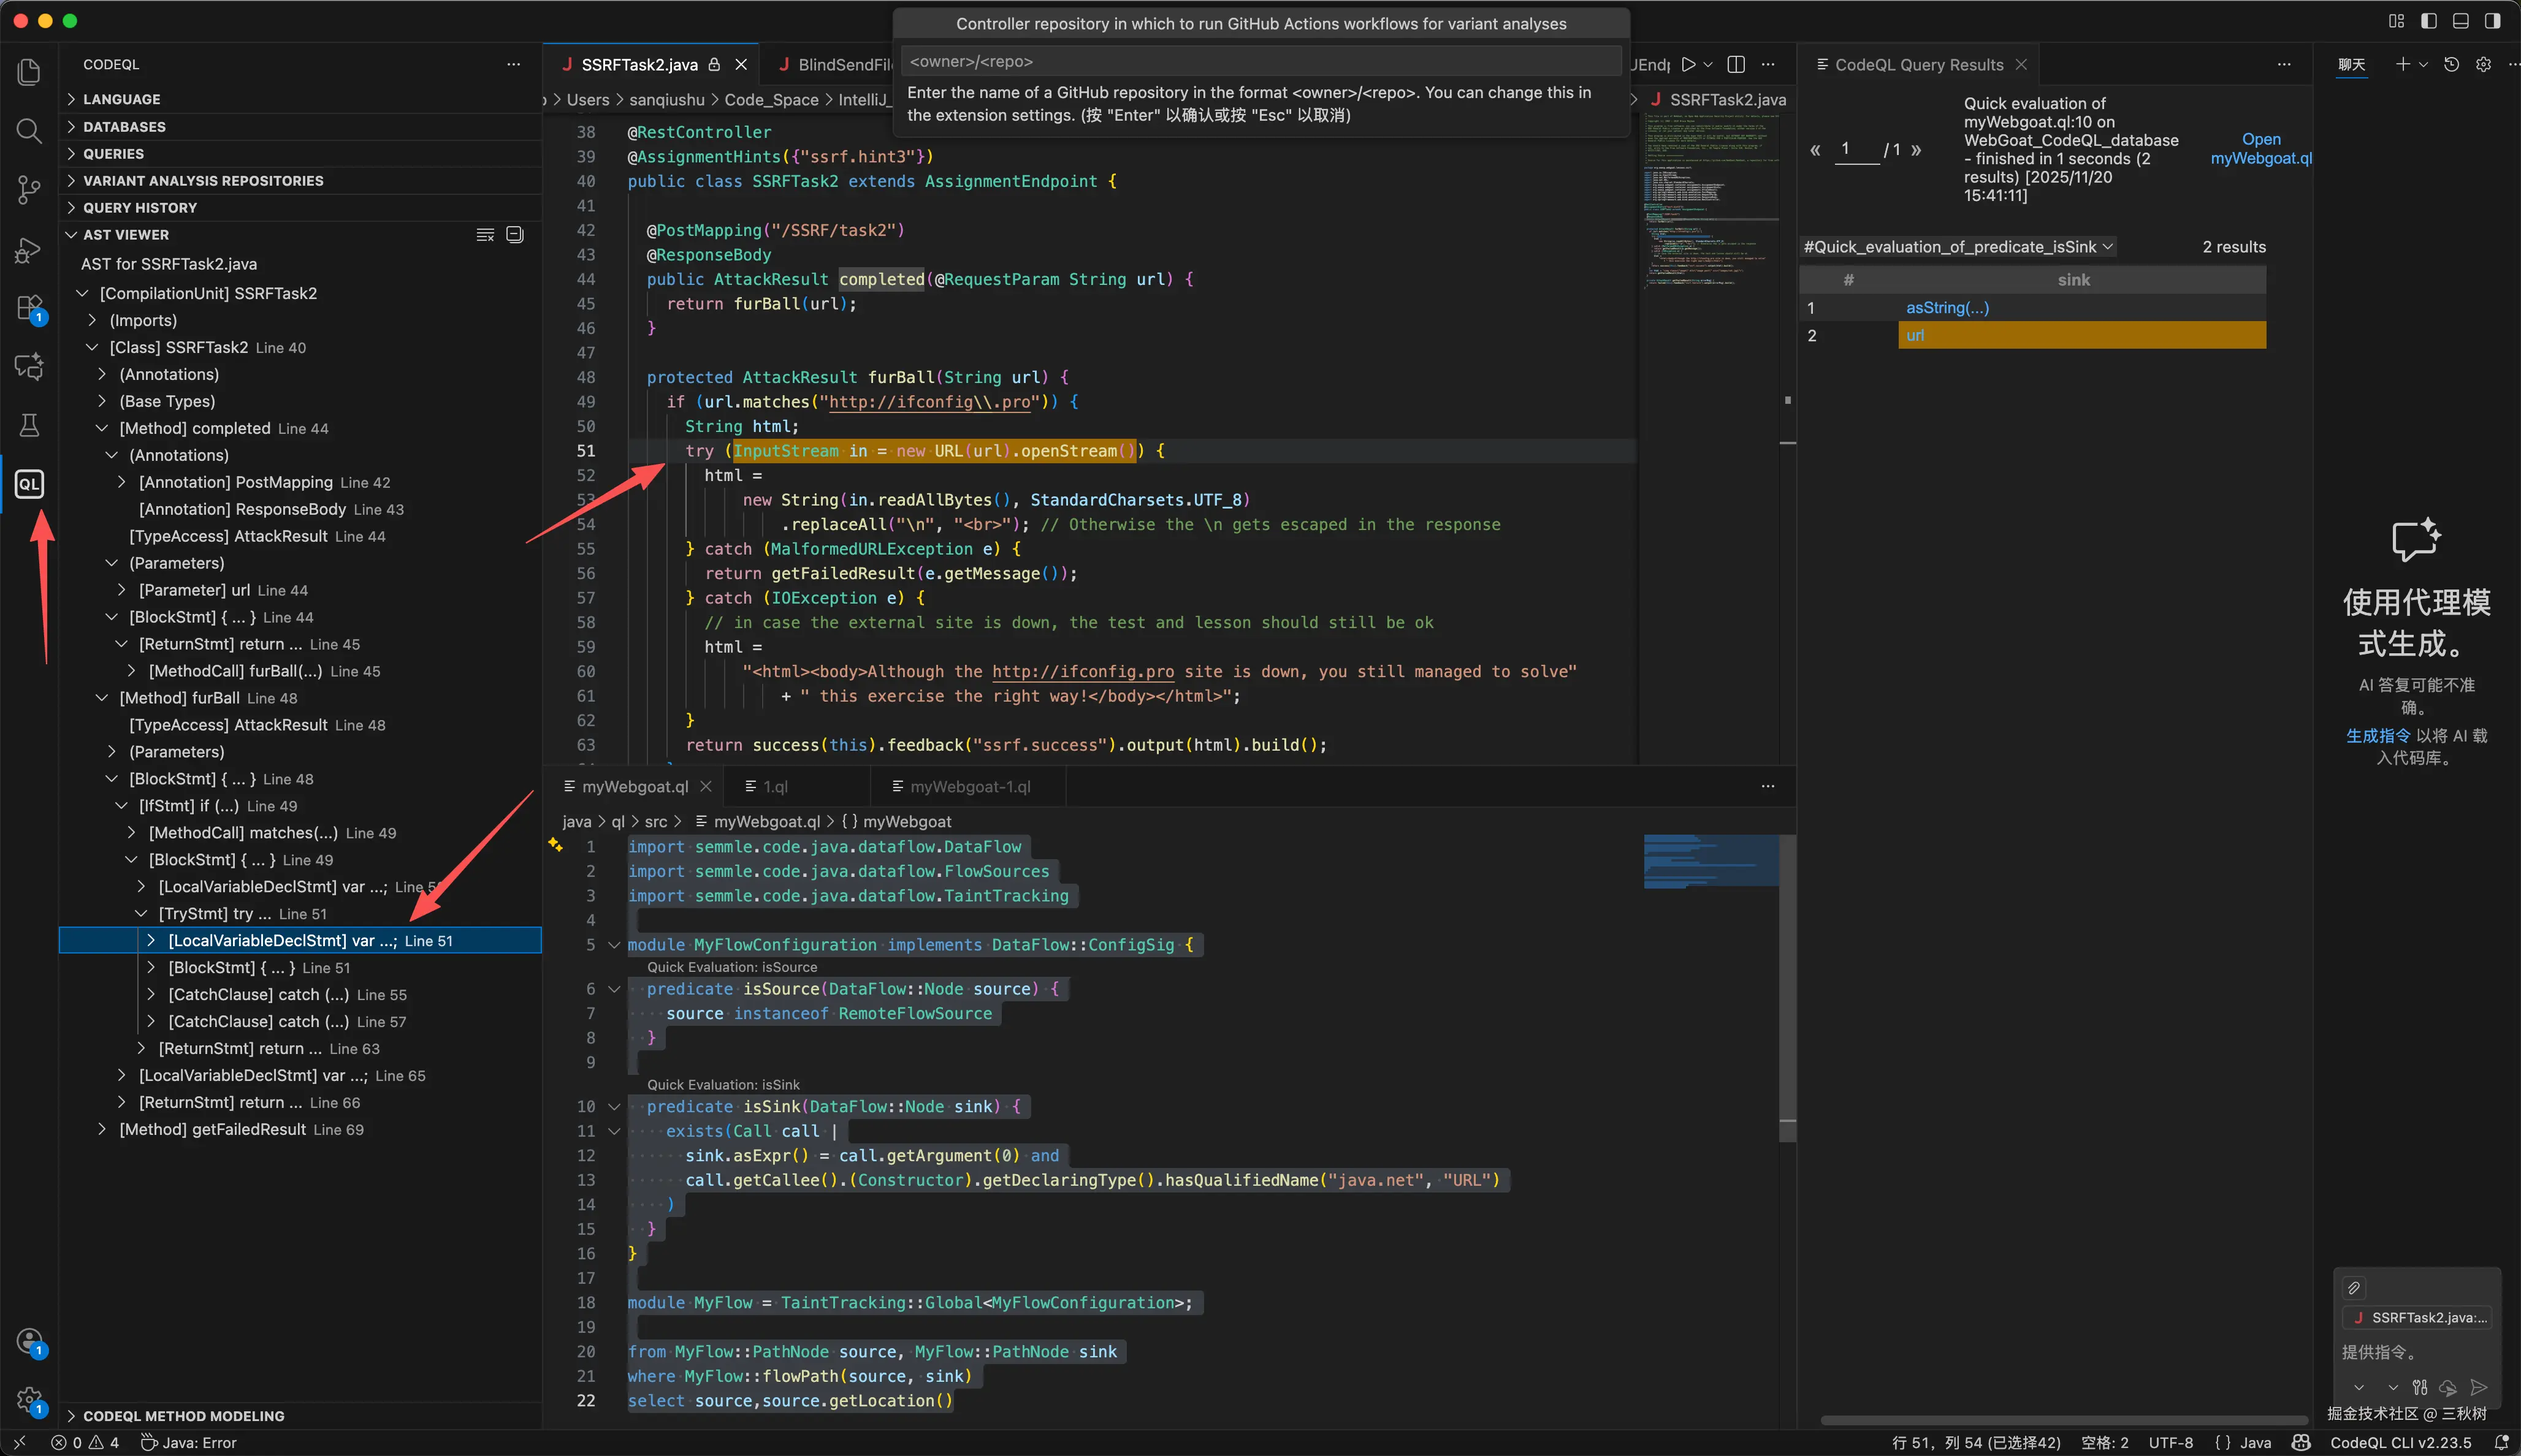
Task: Switch to the myWebgoat-1.ql tab
Action: pos(969,787)
